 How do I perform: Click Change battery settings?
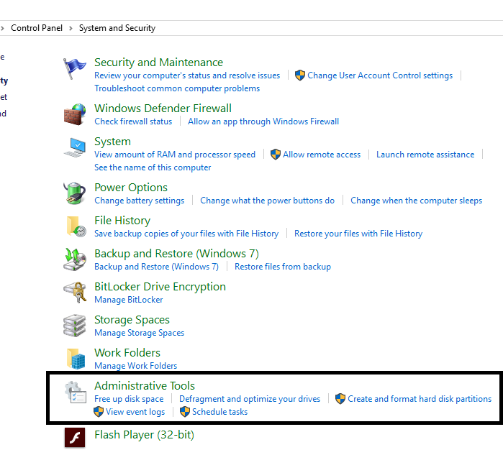(x=139, y=201)
